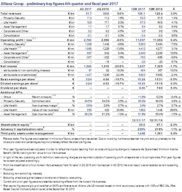
Task: Click footnote 1 about 'Prior year figures' adjustment
Action: click(x=91, y=151)
